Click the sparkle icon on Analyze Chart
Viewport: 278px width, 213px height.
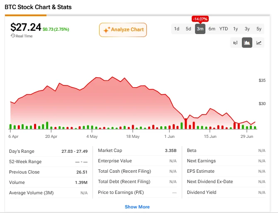[107, 30]
